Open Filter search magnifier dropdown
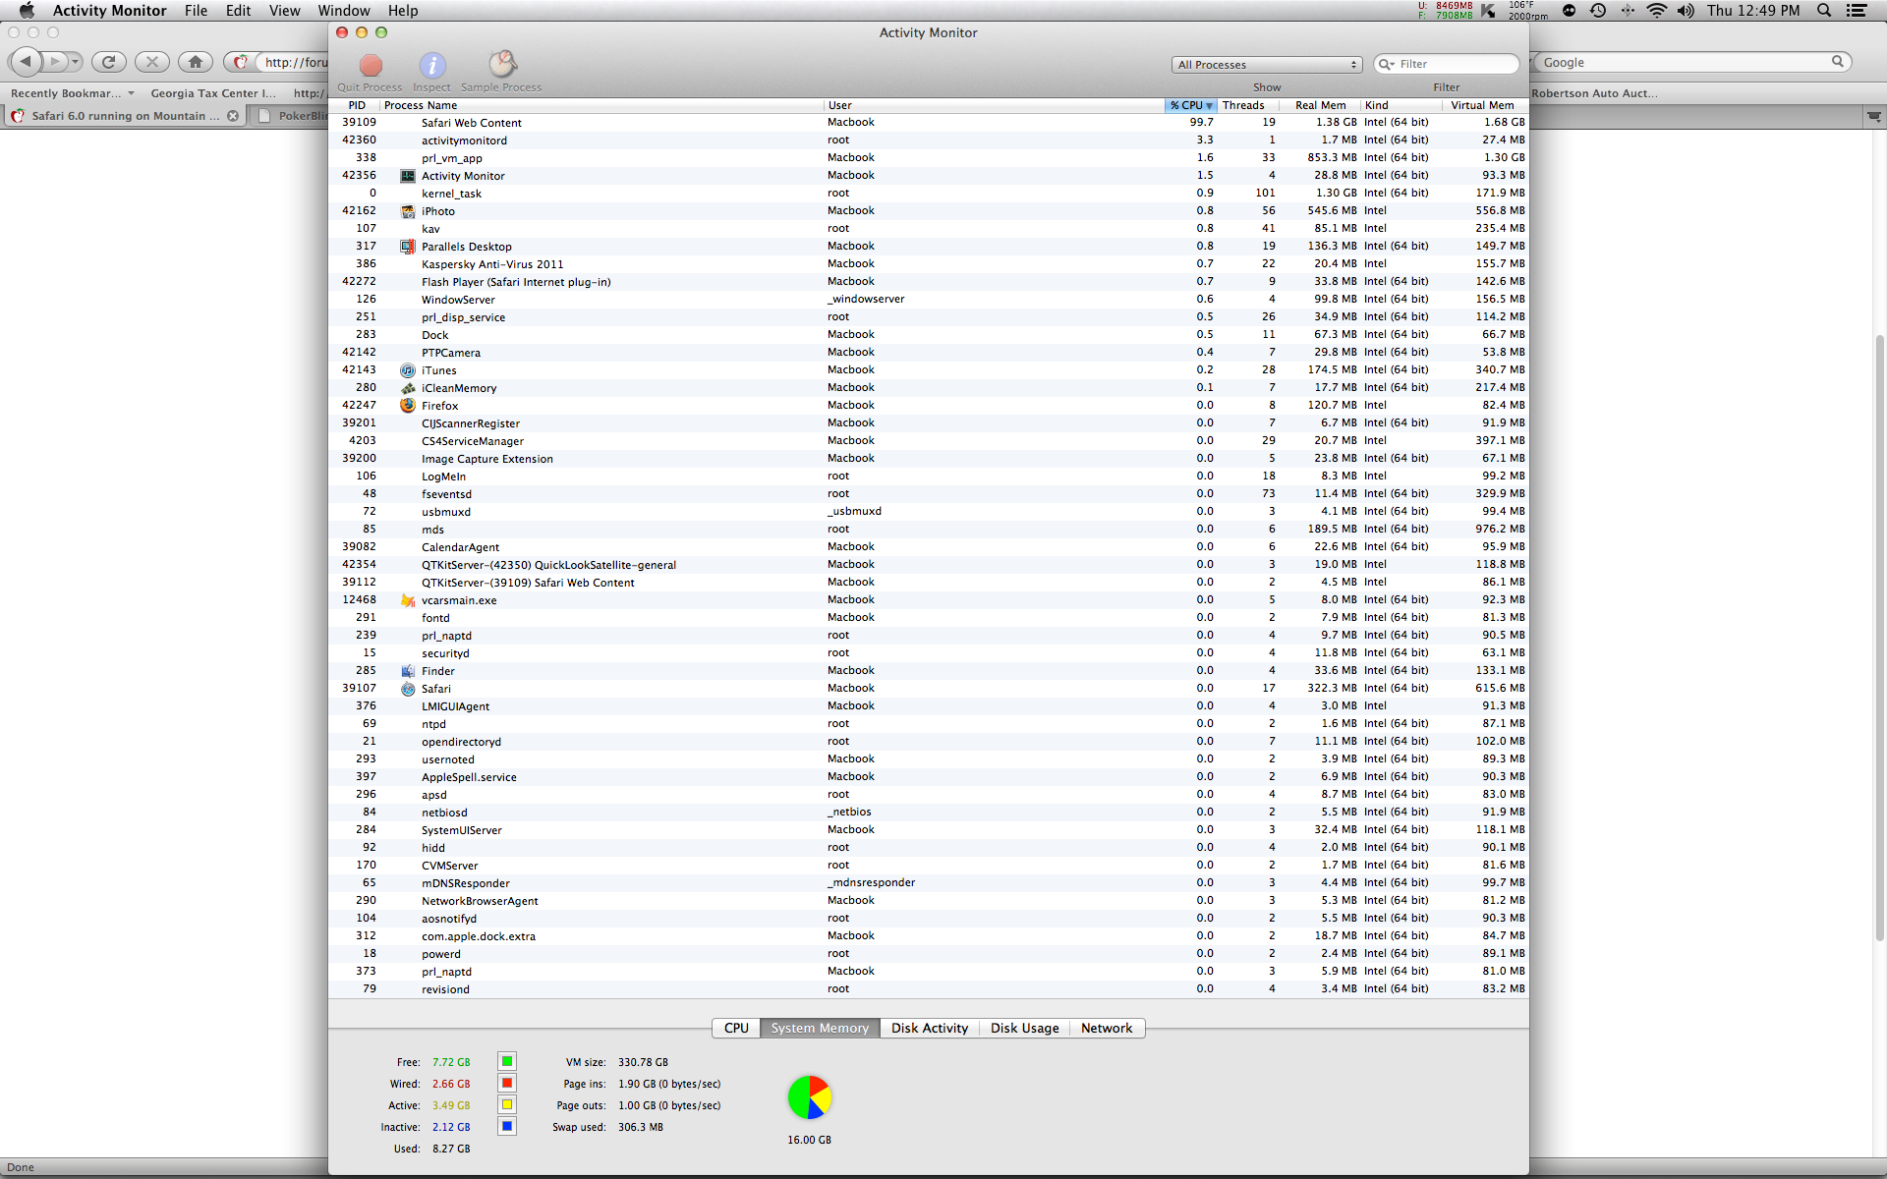The height and width of the screenshot is (1179, 1887). click(x=1387, y=65)
